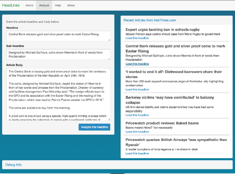Open the Help nav item
235x174 pixels.
coord(58,6)
